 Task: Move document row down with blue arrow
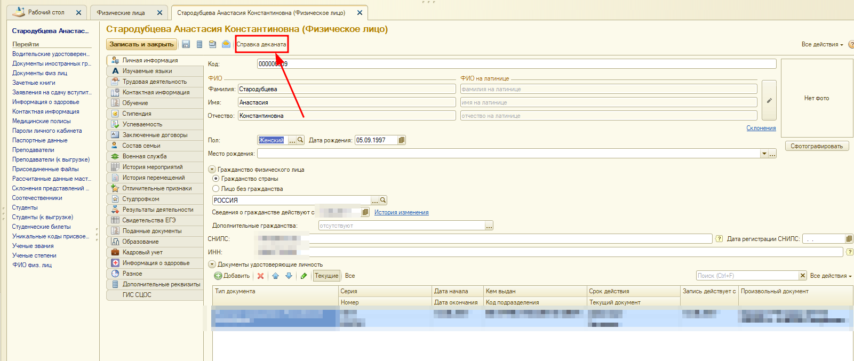click(289, 276)
